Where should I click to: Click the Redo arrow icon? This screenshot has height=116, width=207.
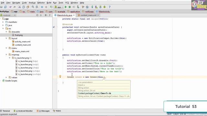14,7
